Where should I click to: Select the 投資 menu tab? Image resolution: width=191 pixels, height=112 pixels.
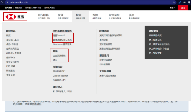pyautogui.click(x=80, y=16)
